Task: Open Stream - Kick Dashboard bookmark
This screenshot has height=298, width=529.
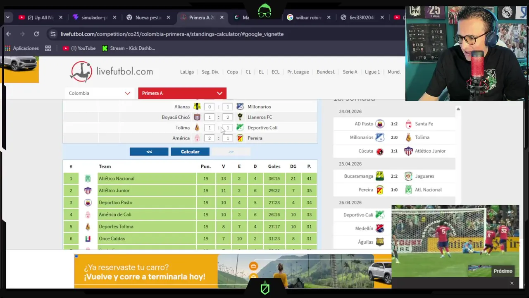Action: [x=129, y=48]
